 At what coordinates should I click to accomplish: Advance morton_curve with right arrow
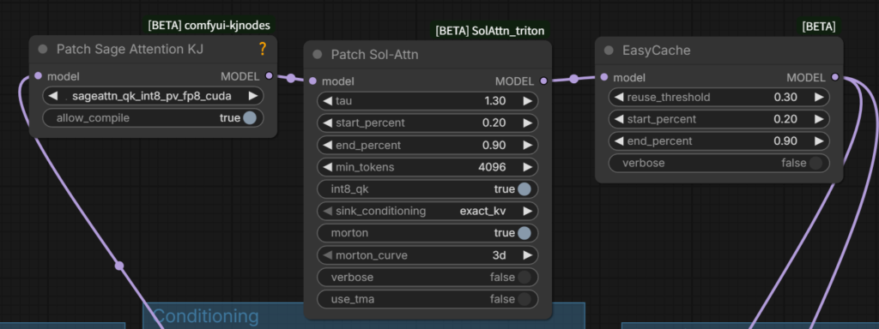[528, 255]
